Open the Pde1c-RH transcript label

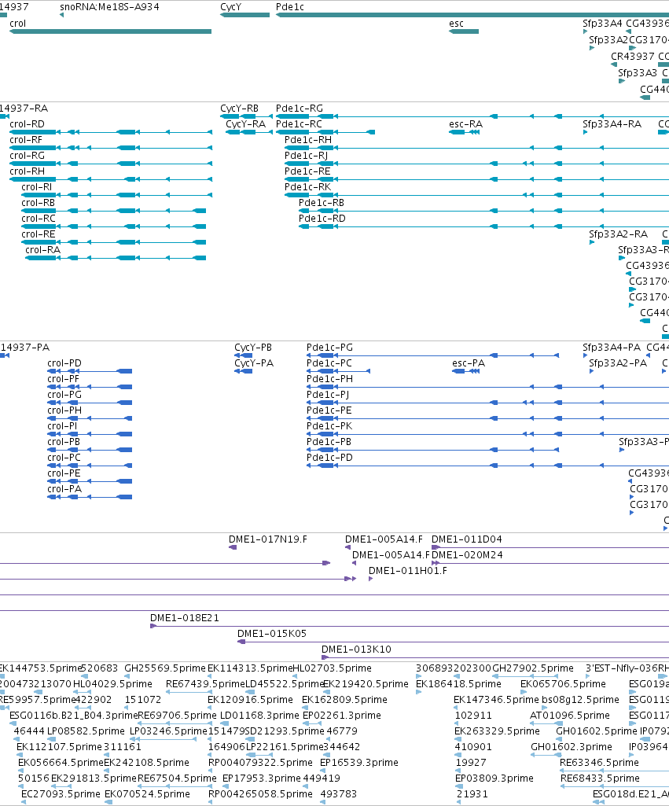click(308, 140)
